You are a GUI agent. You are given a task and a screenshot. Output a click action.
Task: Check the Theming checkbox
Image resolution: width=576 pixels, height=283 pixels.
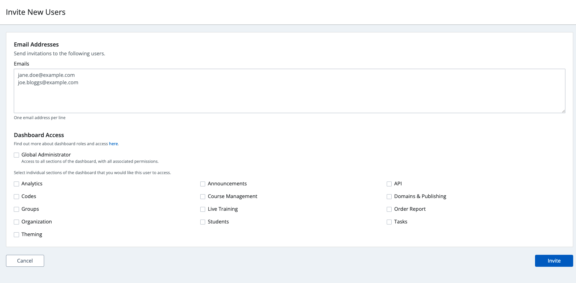pyautogui.click(x=17, y=235)
